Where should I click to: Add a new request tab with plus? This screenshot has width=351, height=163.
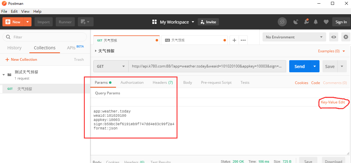tap(234, 40)
